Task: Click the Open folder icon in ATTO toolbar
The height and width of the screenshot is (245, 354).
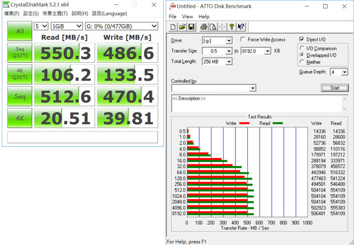Action: (182, 27)
